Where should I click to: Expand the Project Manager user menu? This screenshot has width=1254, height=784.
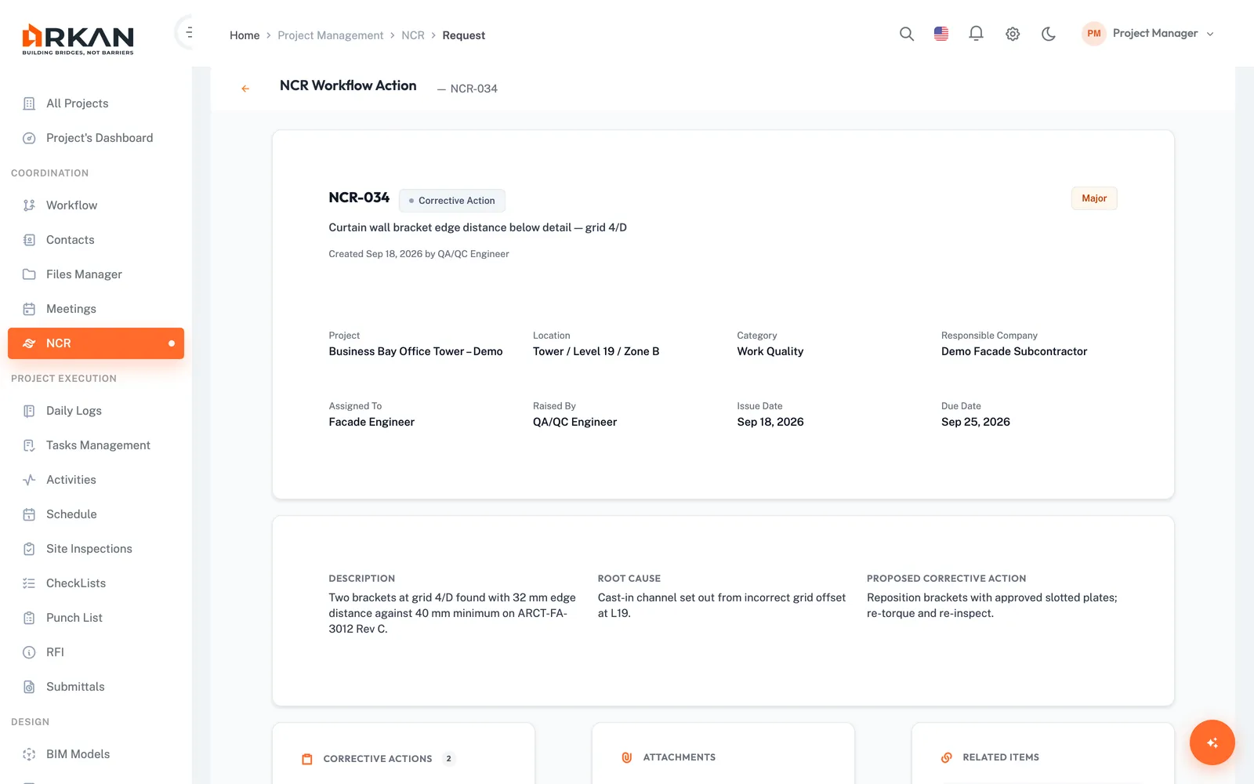coord(1148,34)
